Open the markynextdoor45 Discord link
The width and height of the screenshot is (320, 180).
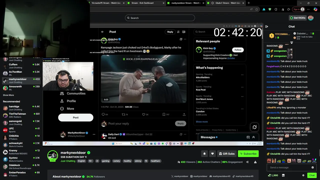(x=220, y=176)
